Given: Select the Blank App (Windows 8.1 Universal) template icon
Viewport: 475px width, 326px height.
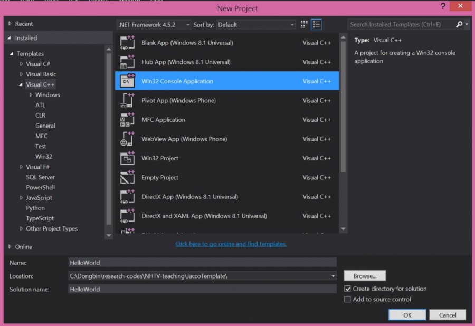Looking at the screenshot, I should tap(127, 43).
